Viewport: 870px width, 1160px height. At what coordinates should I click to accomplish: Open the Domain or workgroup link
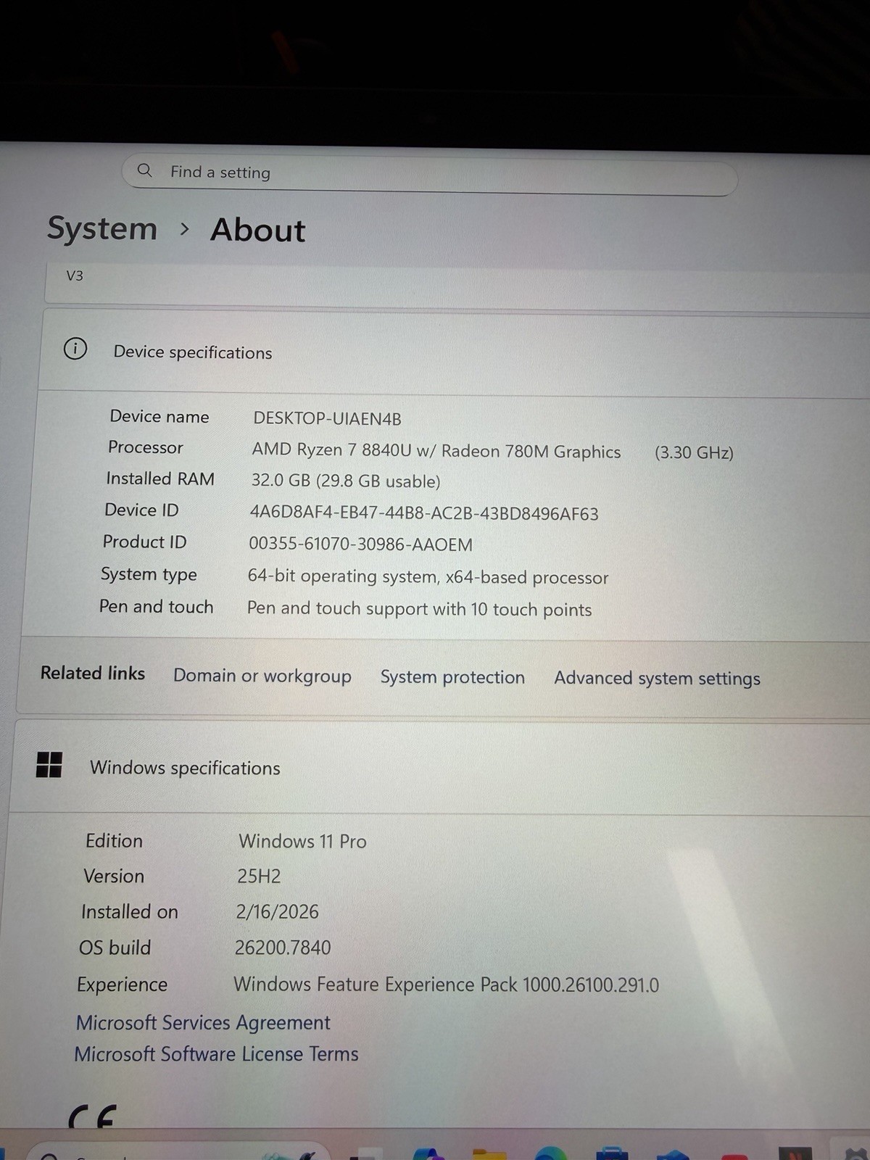tap(262, 676)
